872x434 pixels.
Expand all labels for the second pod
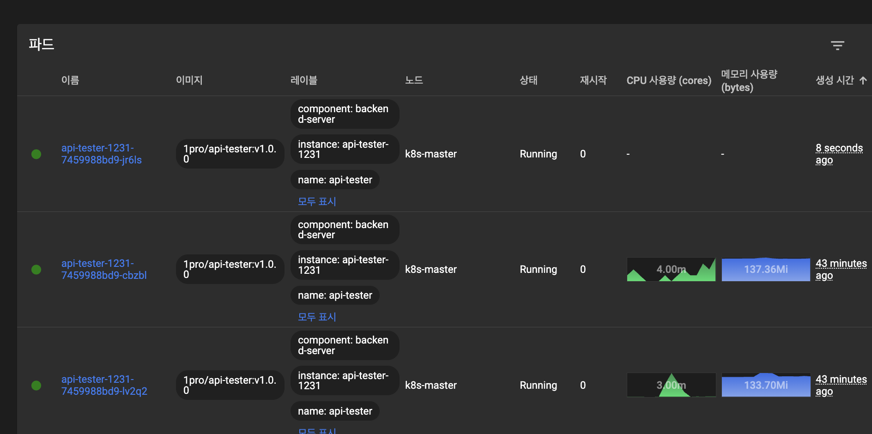pos(317,317)
